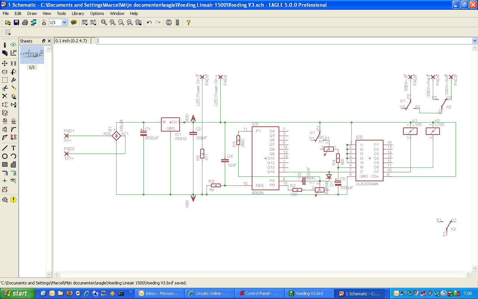Choose the Circle drawing tool

5,156
